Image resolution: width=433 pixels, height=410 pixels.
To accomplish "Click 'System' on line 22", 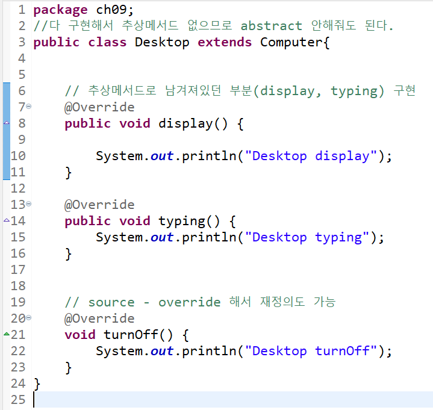I will coord(119,352).
